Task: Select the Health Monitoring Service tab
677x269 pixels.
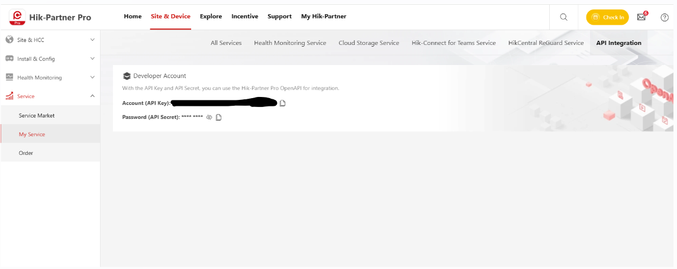Action: coord(290,43)
